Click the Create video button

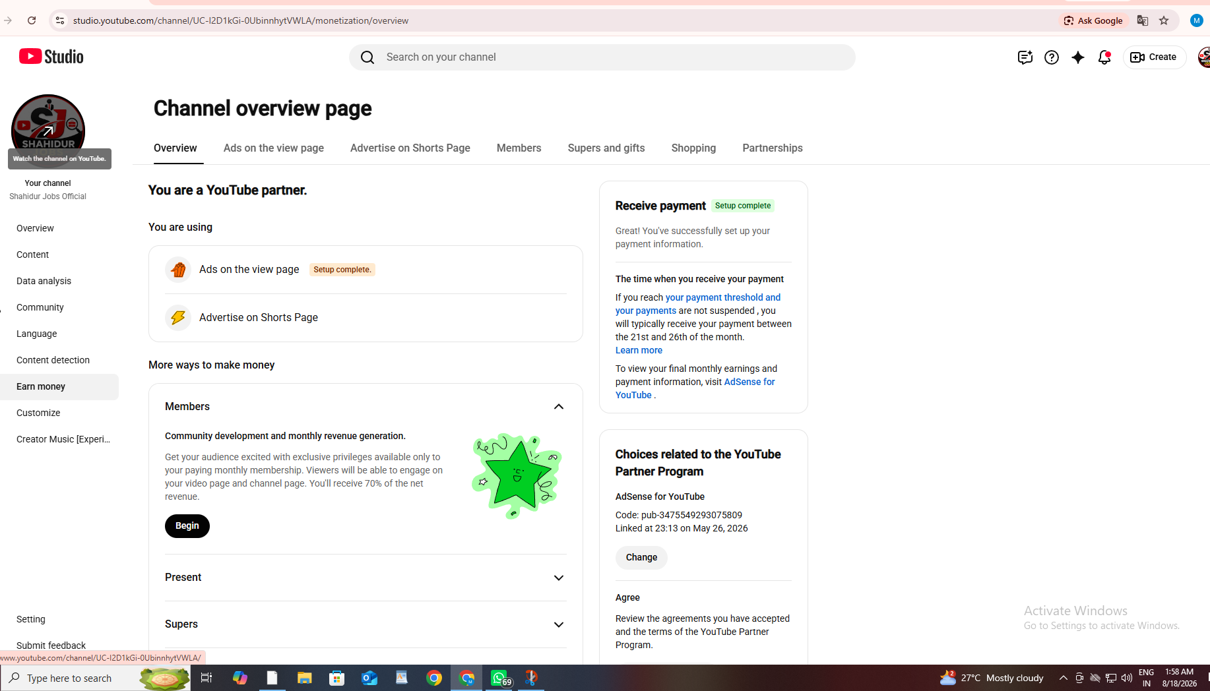(1154, 57)
